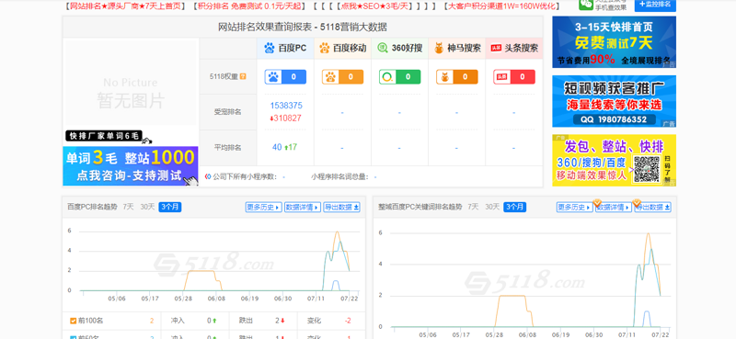This screenshot has height=339, width=736.
Task: Click the green 360好搜 search icon
Action: click(383, 48)
